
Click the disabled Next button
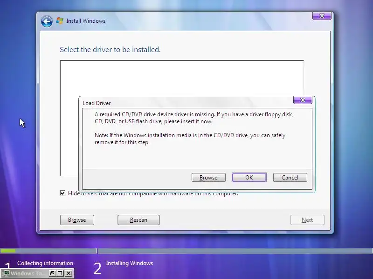(307, 220)
